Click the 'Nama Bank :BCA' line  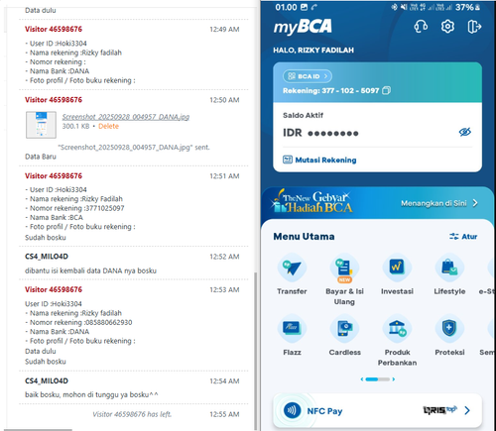point(57,217)
